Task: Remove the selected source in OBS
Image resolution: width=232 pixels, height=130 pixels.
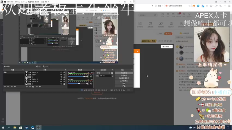Action: point(30,87)
